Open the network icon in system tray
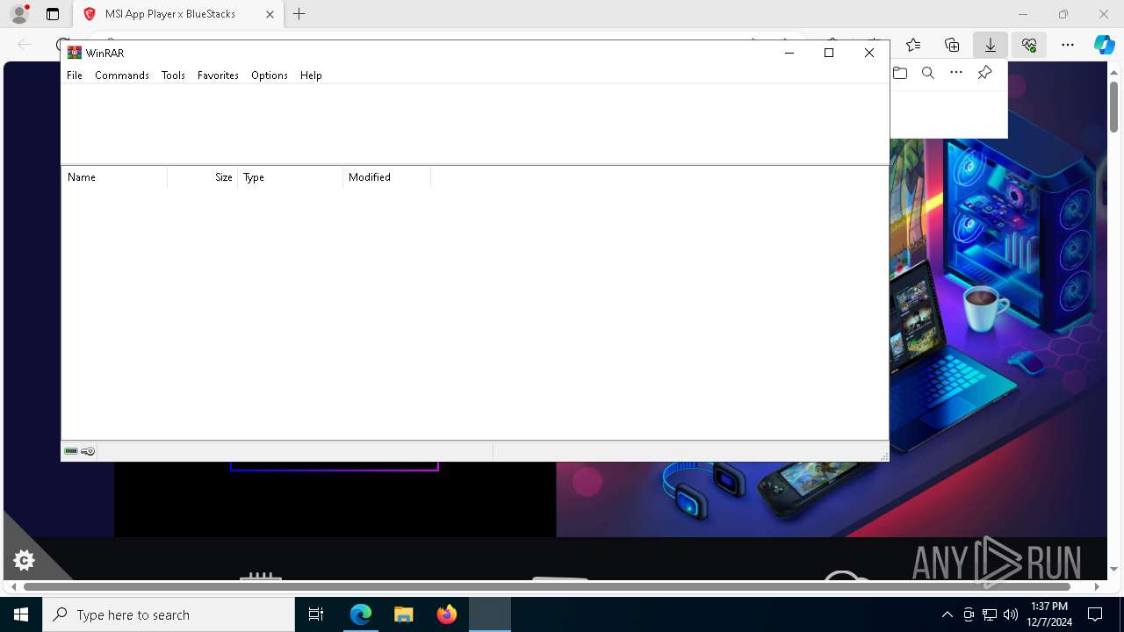This screenshot has width=1124, height=632. (990, 614)
